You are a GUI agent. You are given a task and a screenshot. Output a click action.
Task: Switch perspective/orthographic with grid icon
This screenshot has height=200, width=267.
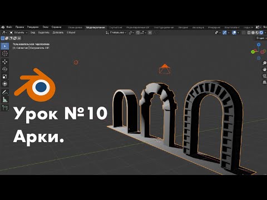[x=264, y=82]
